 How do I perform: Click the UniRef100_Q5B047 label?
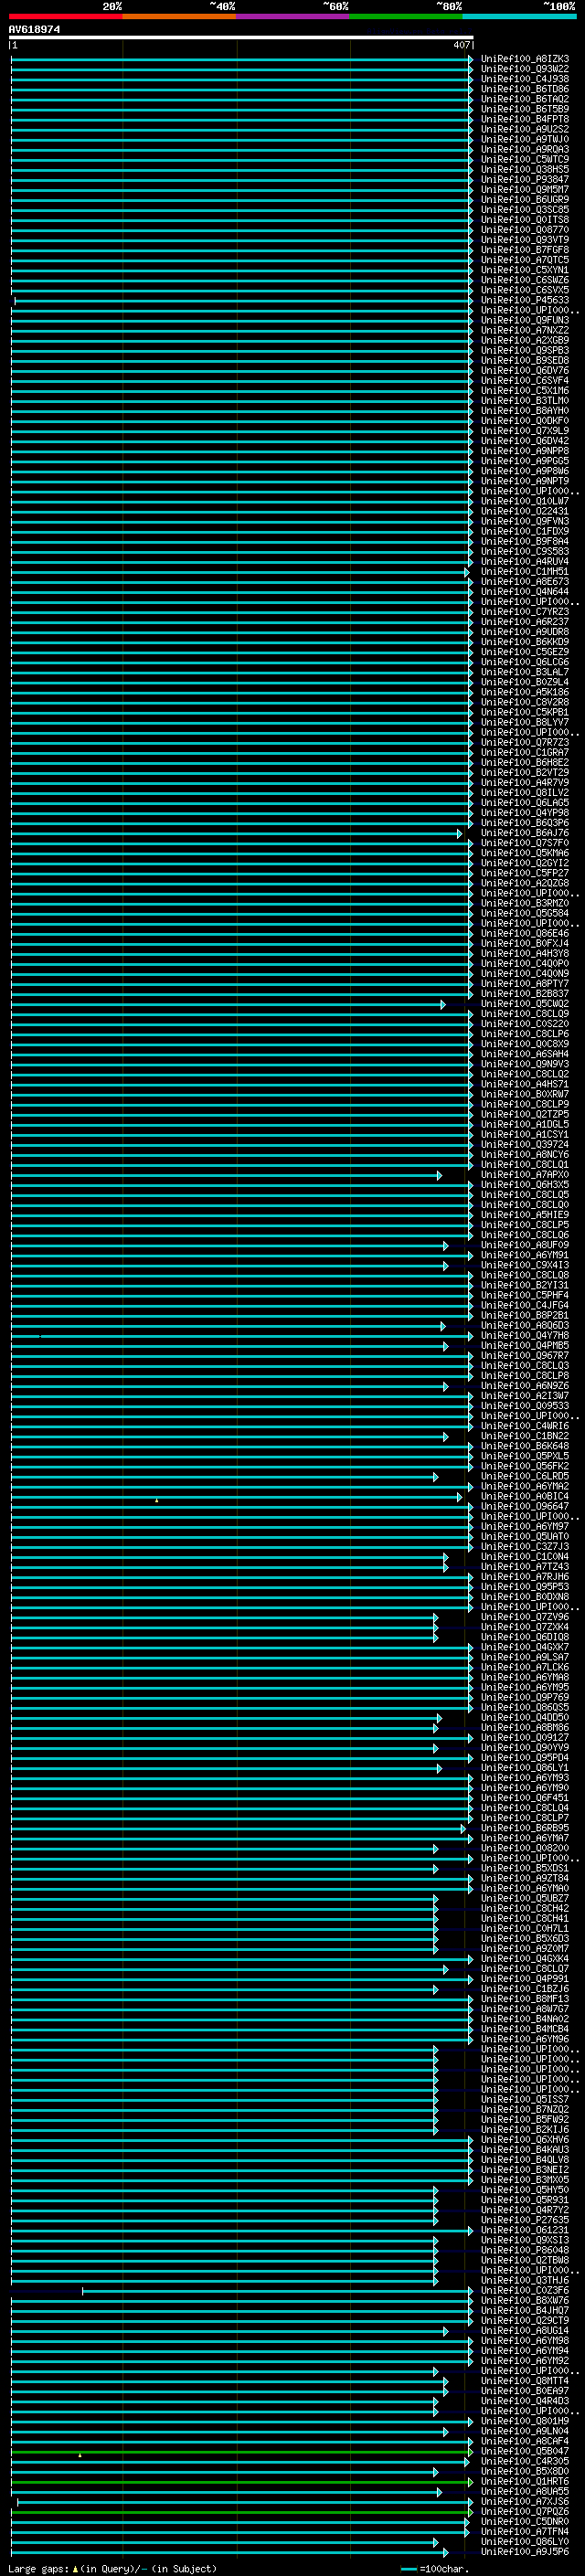525,2451
